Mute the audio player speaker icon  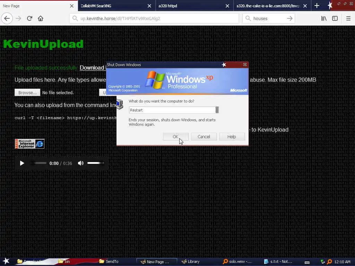tap(80, 163)
